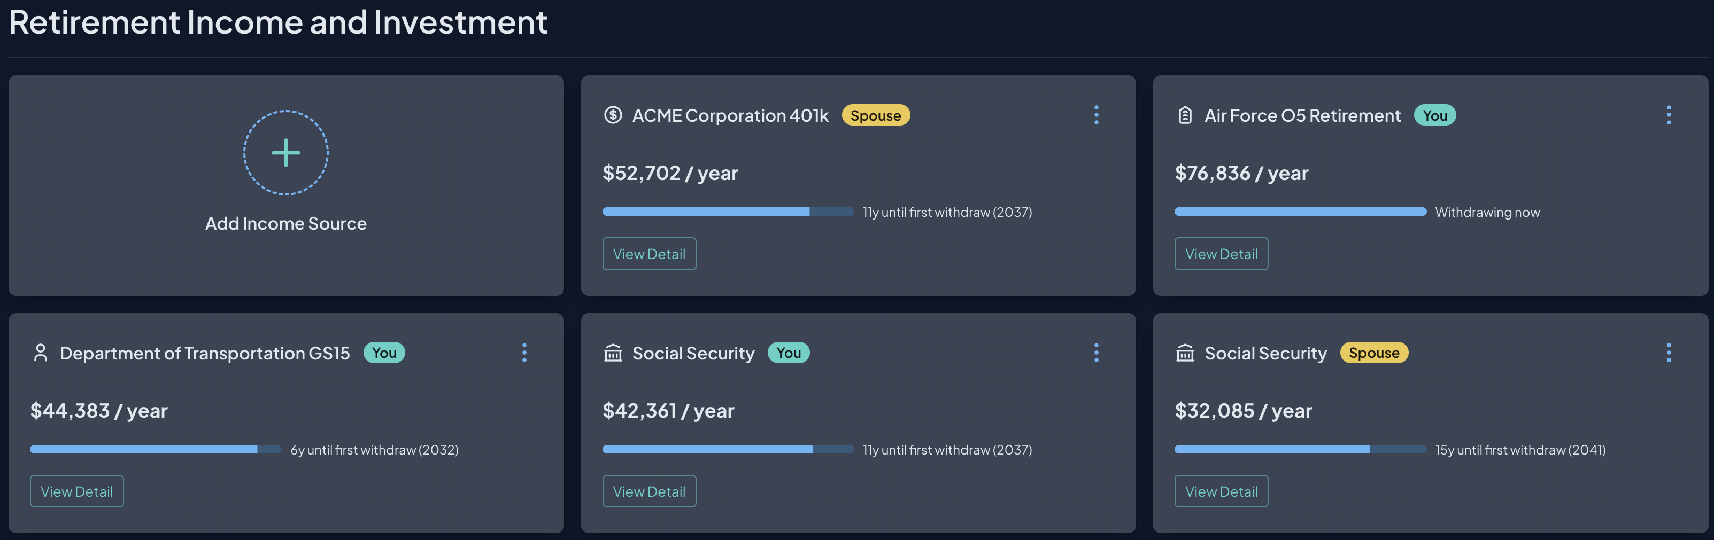The width and height of the screenshot is (1714, 540).
Task: View Detail for Air Force O5 Retirement
Action: click(1221, 253)
